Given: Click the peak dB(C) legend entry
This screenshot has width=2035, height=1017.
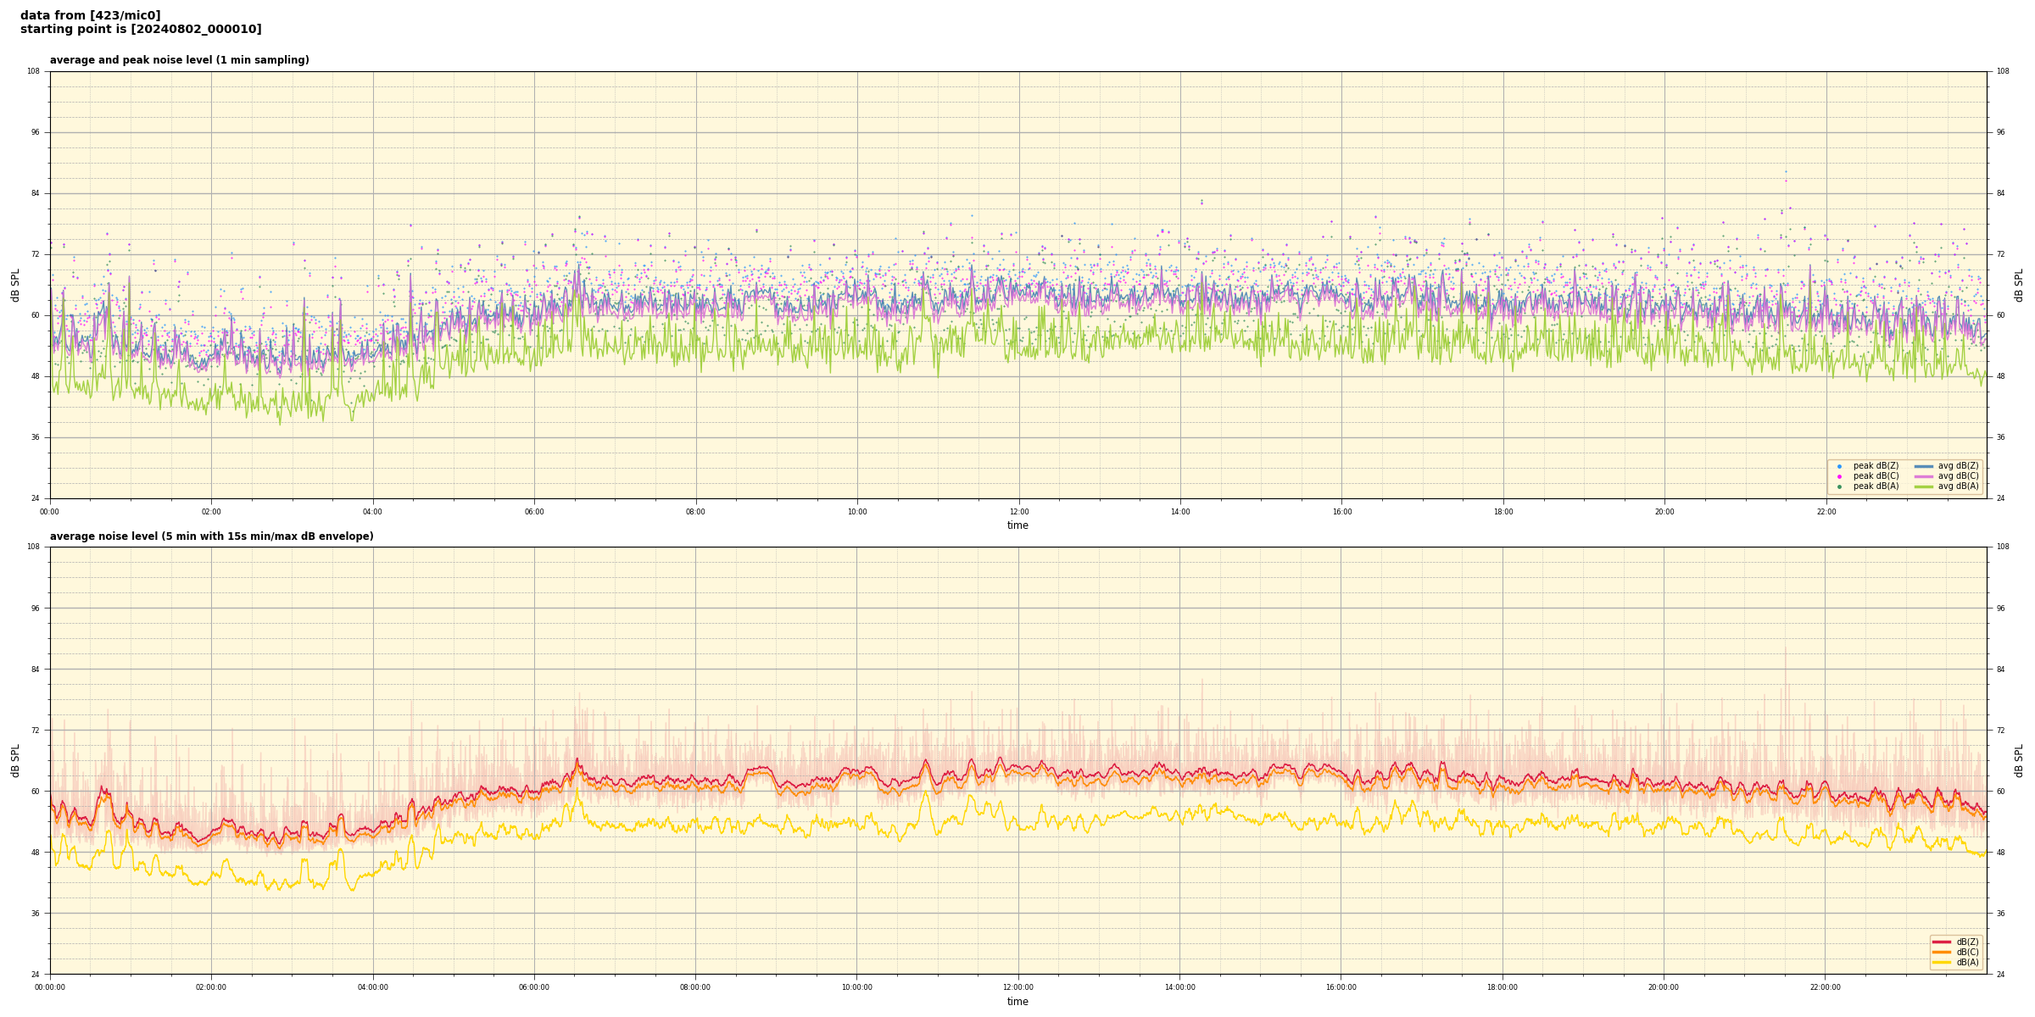Looking at the screenshot, I should 1876,476.
